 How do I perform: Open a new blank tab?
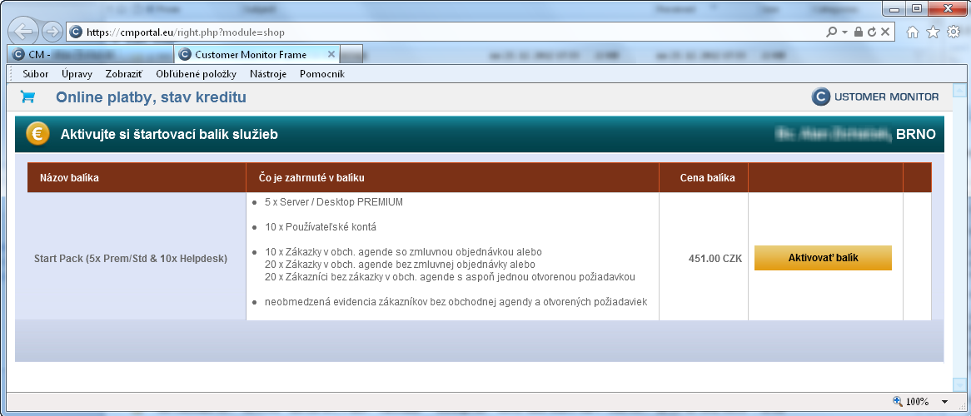click(x=351, y=54)
